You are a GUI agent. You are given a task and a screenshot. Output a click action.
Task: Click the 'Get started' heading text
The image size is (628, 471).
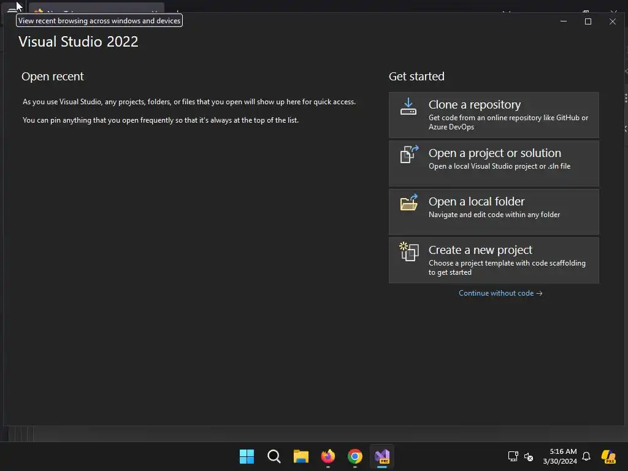click(x=416, y=77)
